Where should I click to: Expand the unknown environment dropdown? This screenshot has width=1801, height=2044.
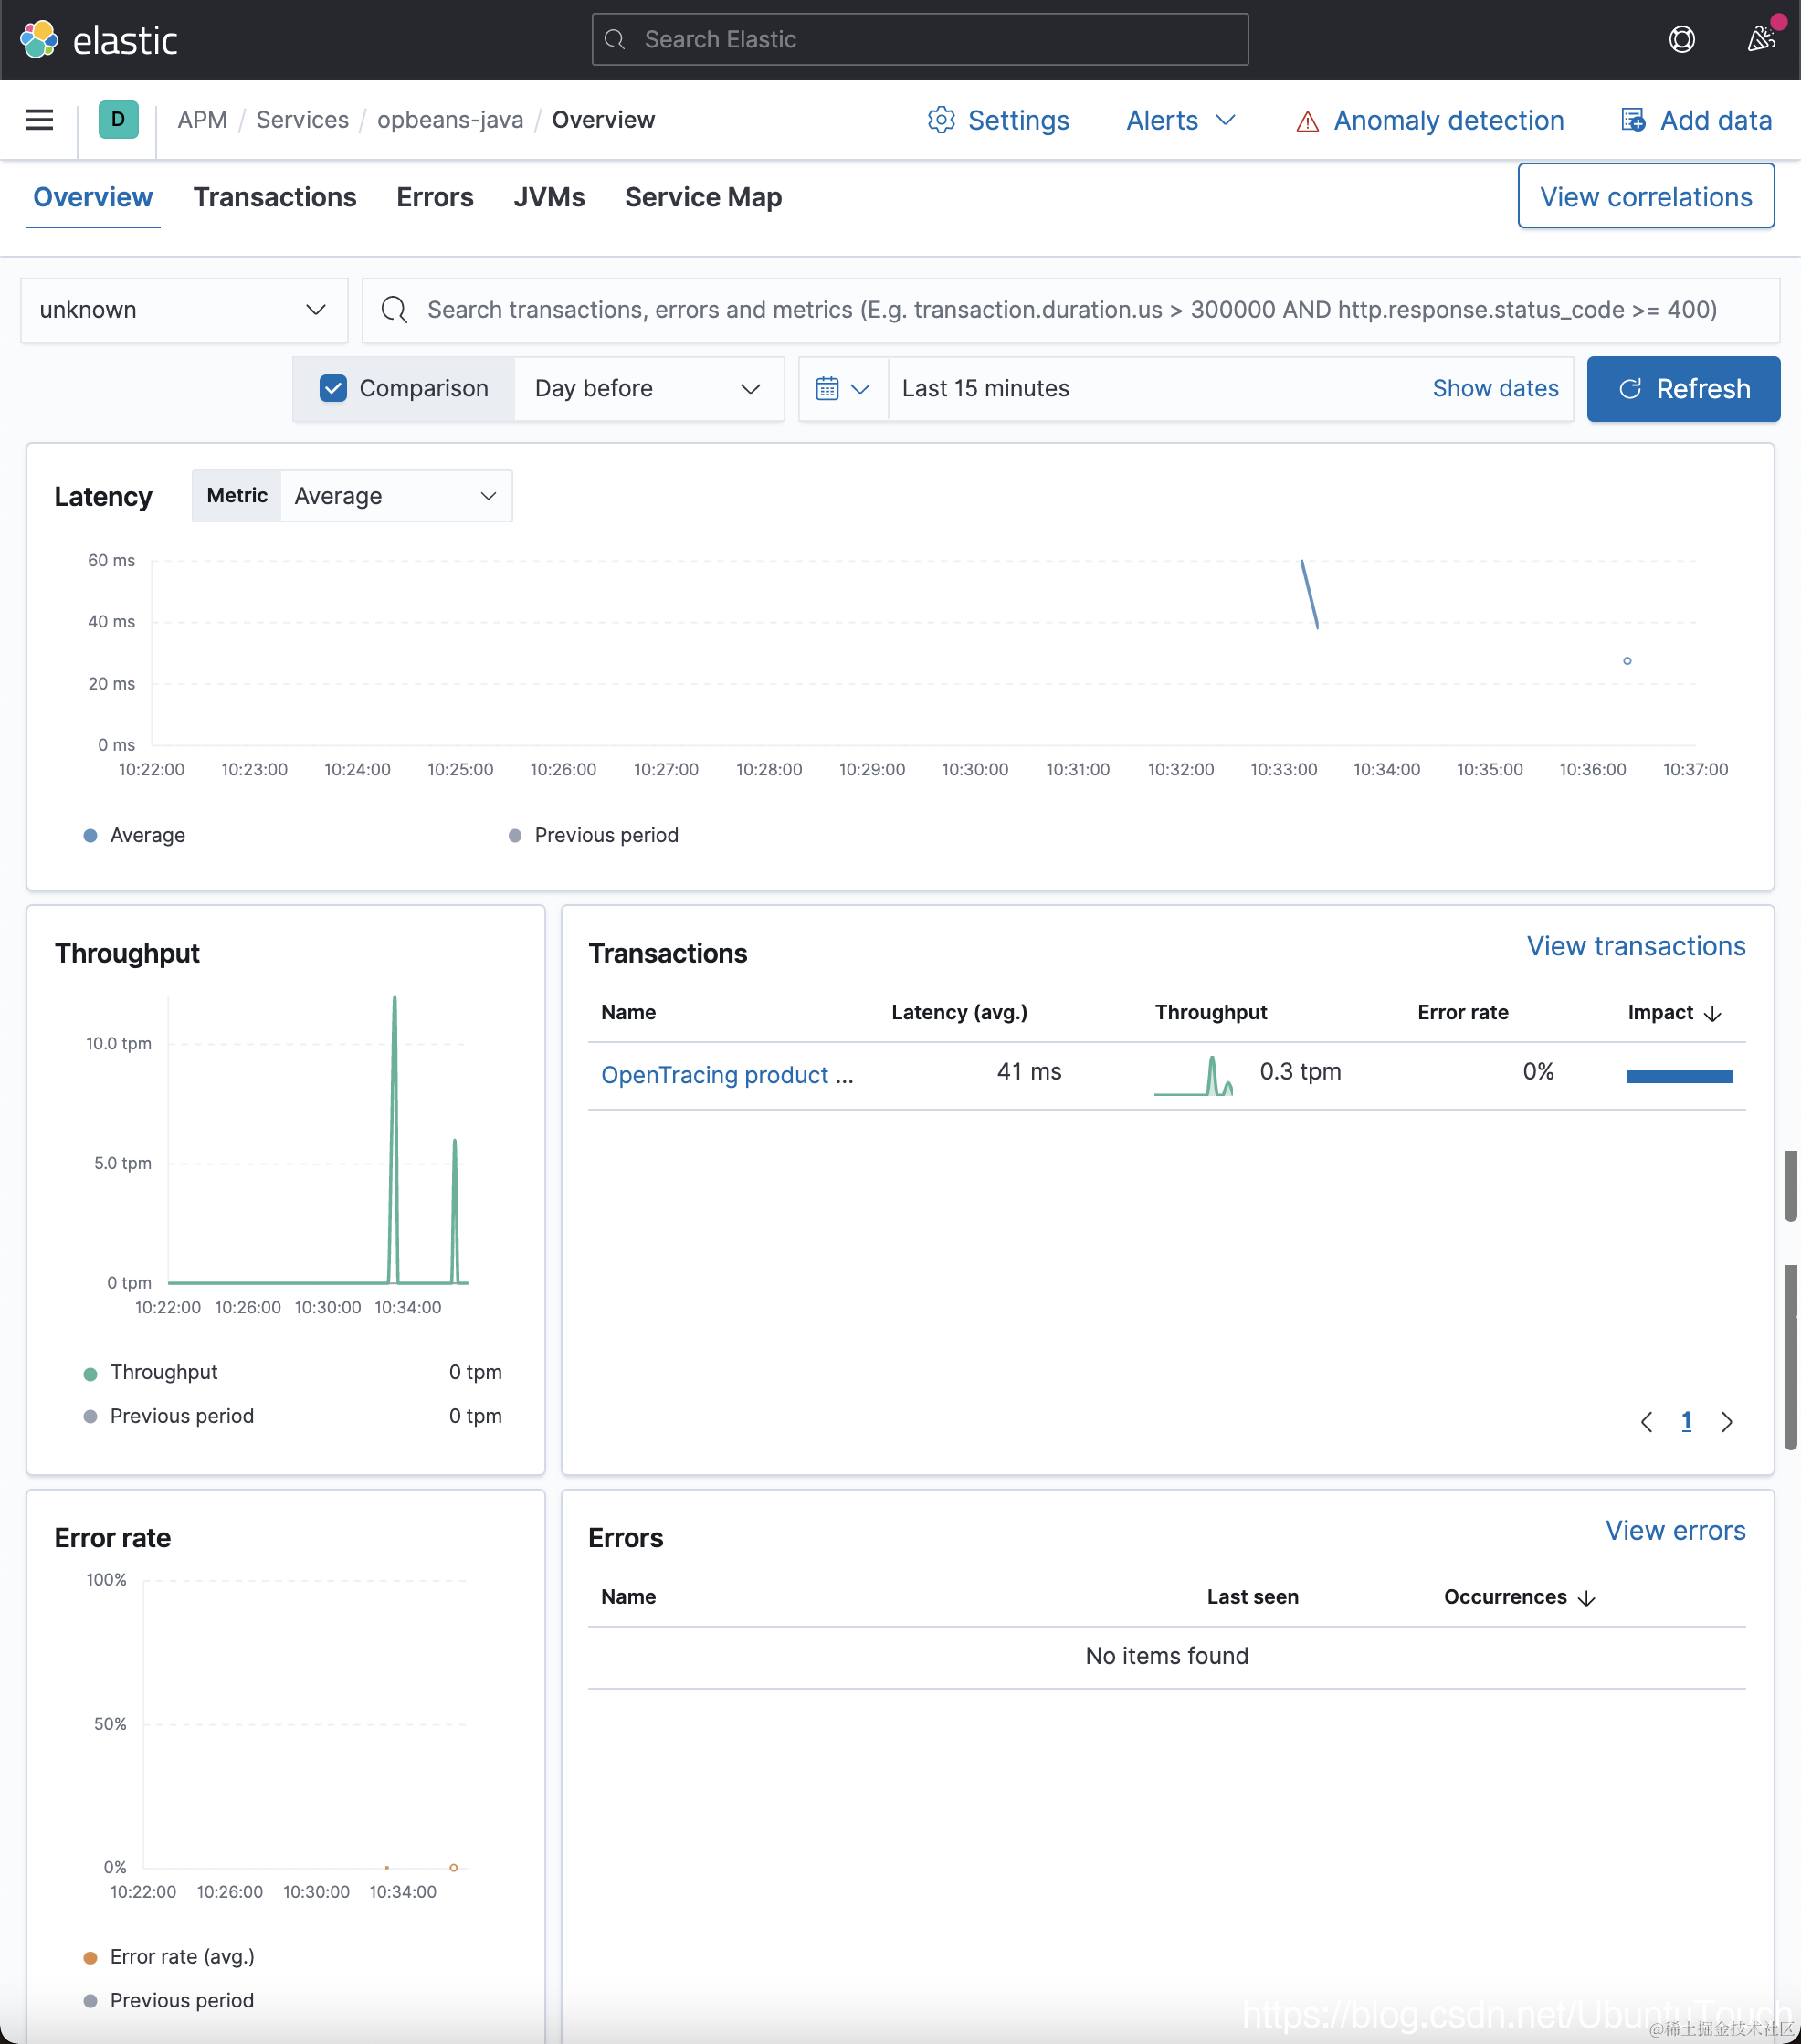[184, 311]
